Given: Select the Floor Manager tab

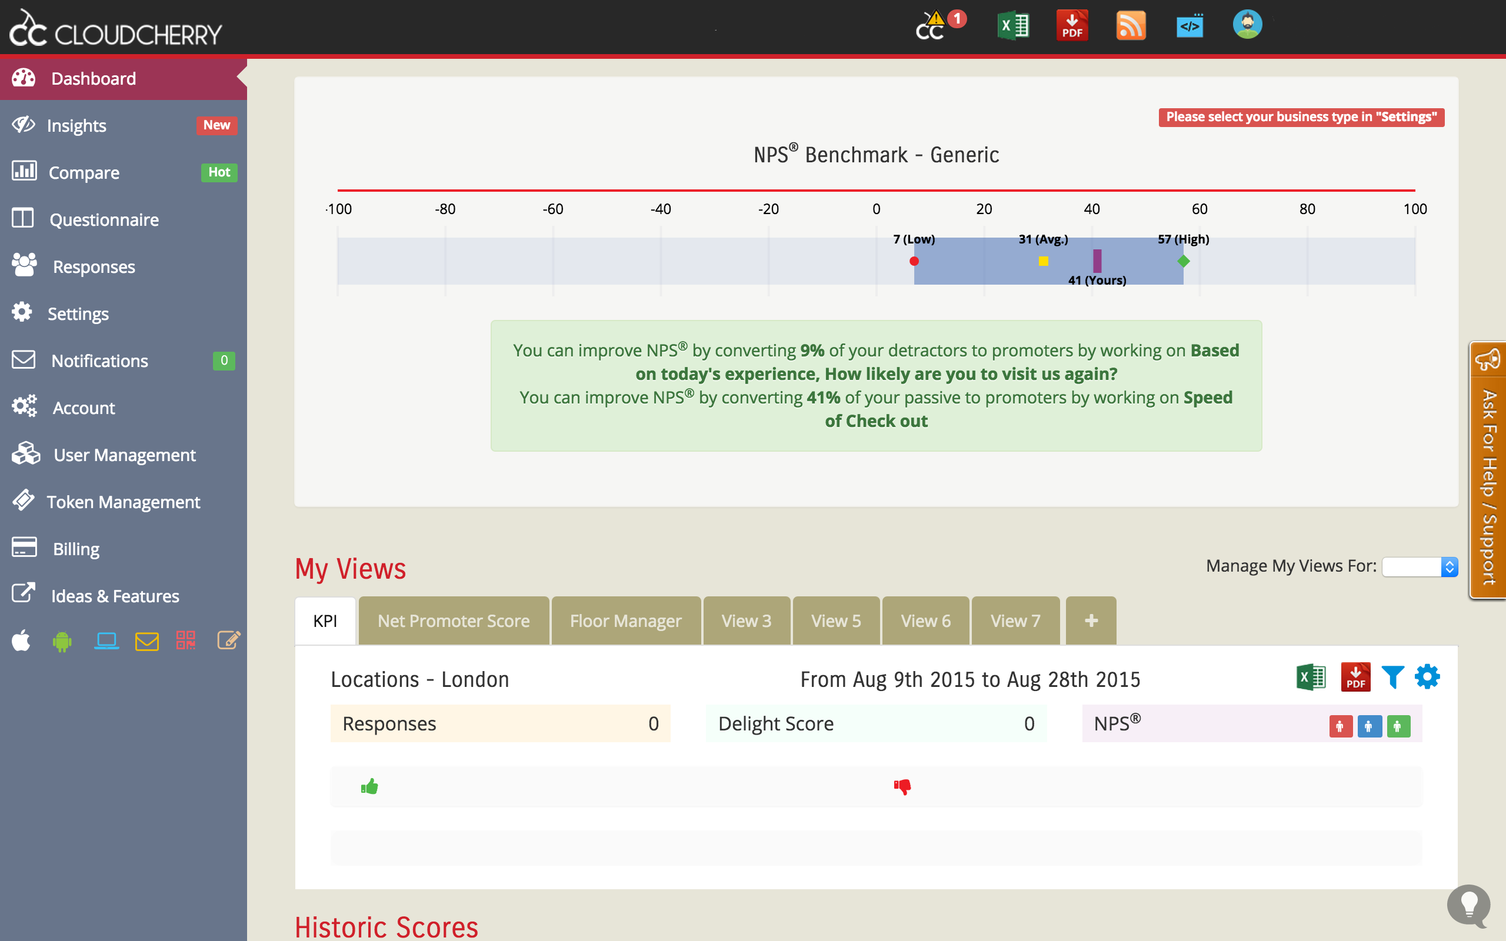Looking at the screenshot, I should (x=625, y=620).
